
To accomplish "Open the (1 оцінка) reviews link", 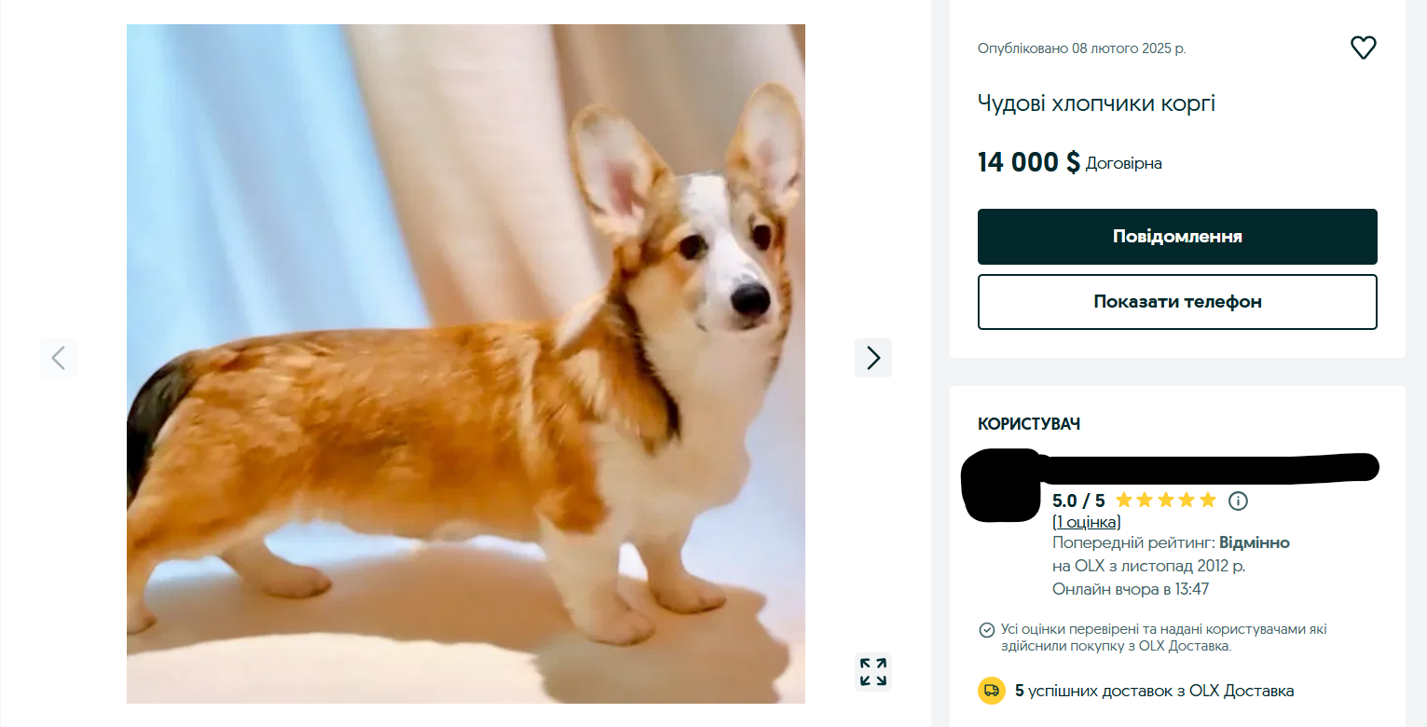I will [1087, 522].
